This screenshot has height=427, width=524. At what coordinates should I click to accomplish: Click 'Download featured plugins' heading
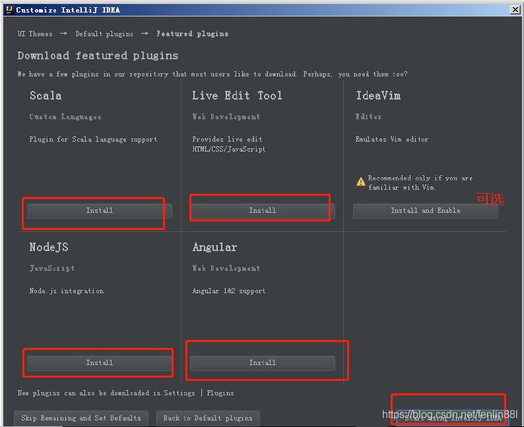[x=98, y=56]
